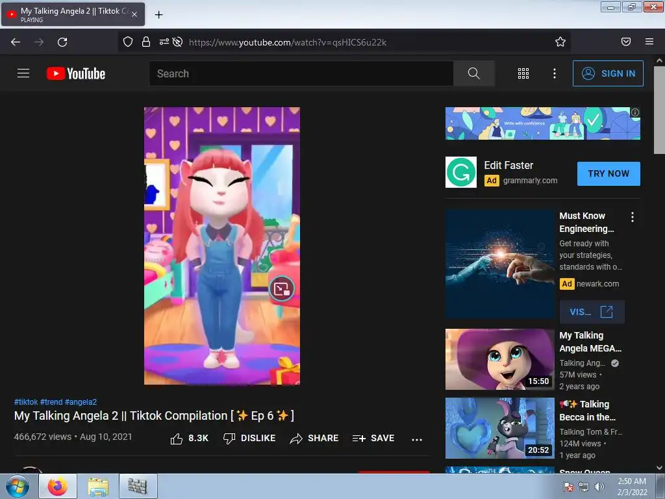
Task: Click the scrollbar down arrow
Action: 659,468
